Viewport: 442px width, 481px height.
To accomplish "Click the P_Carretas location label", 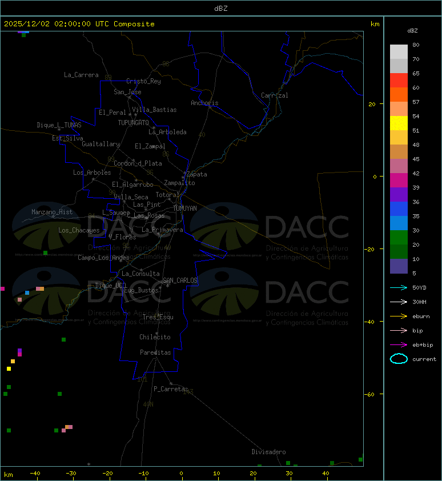I will (x=171, y=389).
